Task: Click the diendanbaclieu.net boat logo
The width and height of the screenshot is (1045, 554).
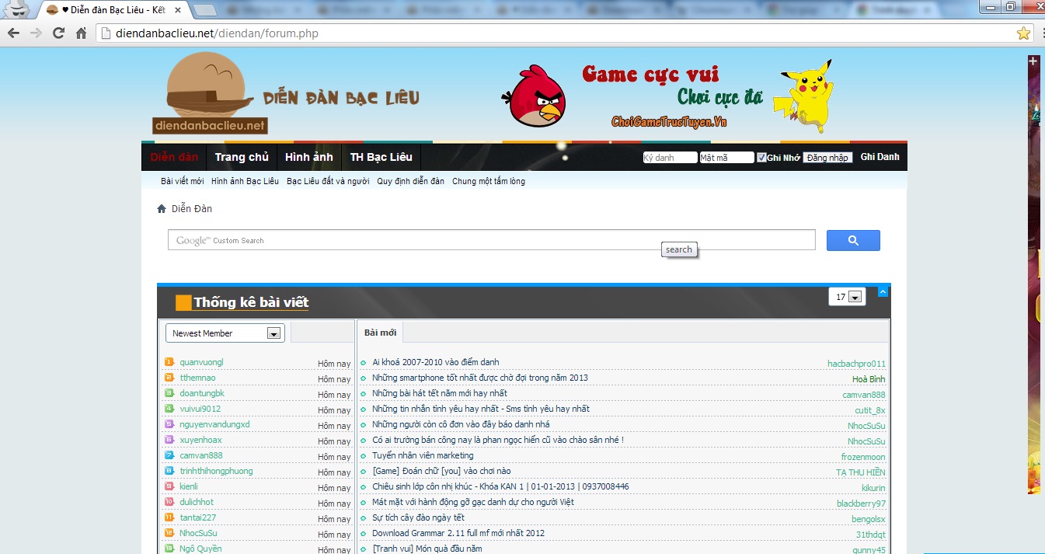Action: point(210,93)
